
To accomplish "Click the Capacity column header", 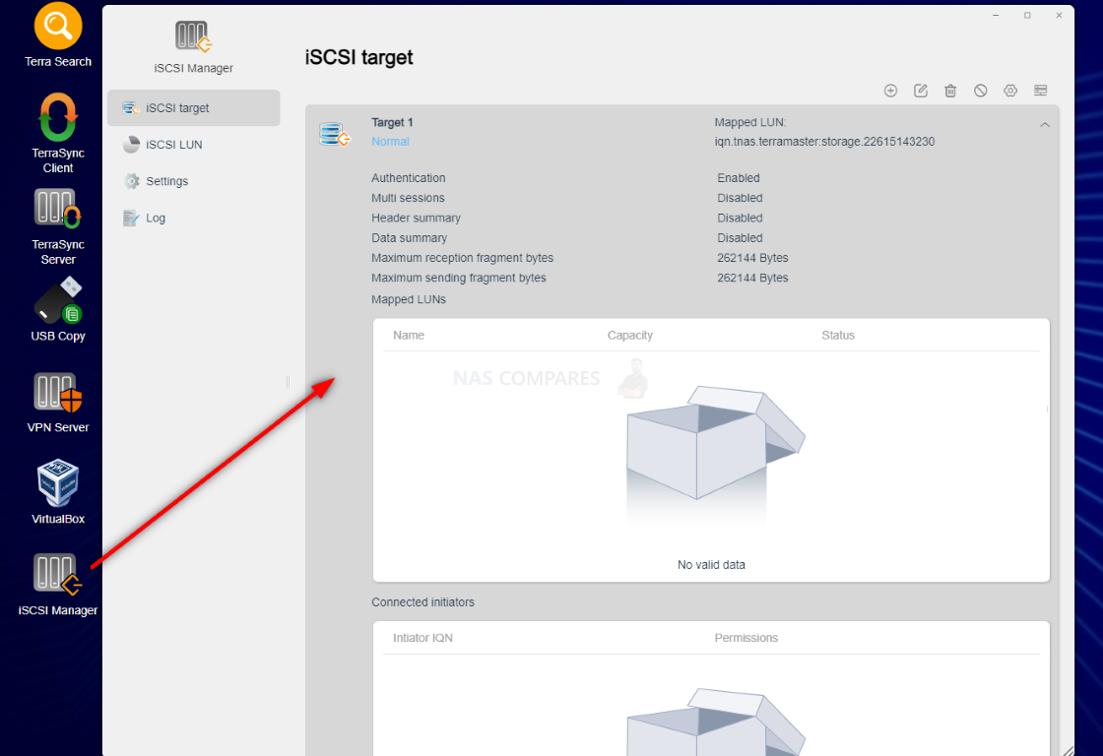I will [x=629, y=336].
